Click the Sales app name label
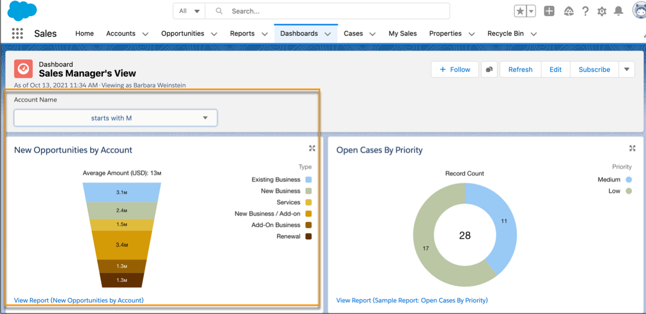This screenshot has width=646, height=314. pyautogui.click(x=45, y=34)
